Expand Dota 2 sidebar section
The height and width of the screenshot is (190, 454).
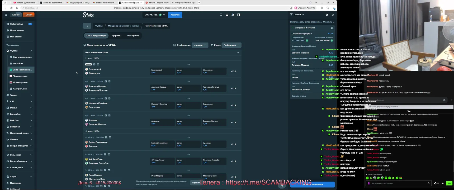coord(31,108)
